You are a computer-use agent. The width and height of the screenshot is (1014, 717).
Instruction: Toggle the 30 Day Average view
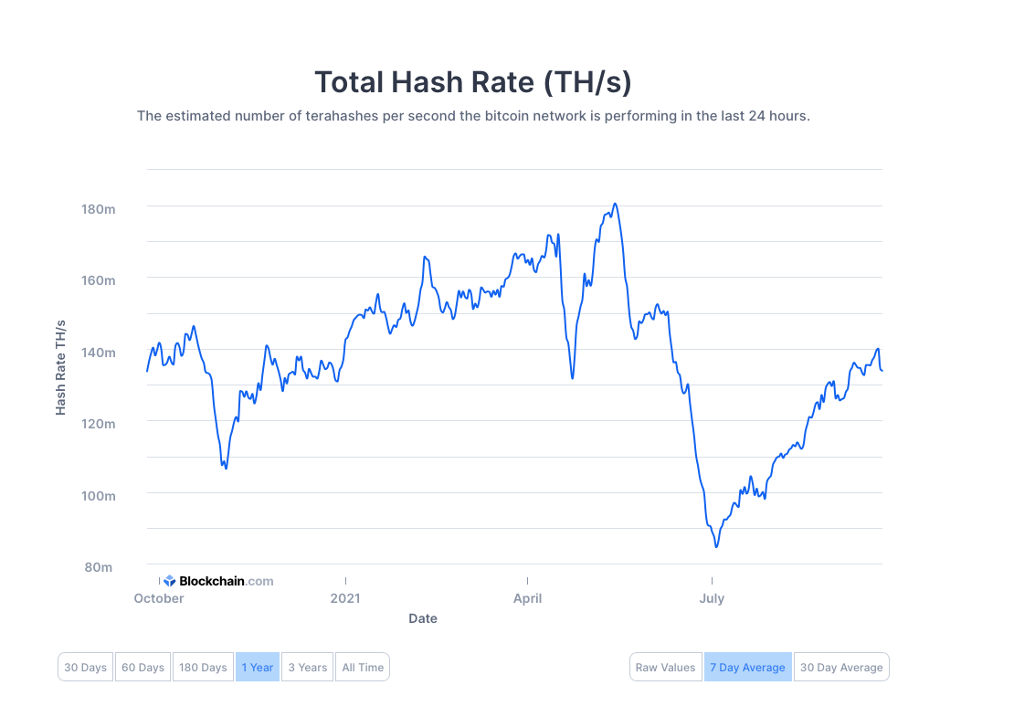tap(841, 668)
